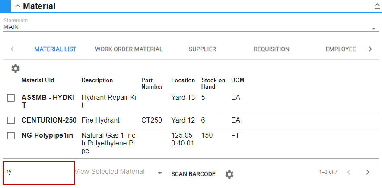Switch to the Work Order Material tab
Viewport: 382px width, 188px height.
coord(129,49)
